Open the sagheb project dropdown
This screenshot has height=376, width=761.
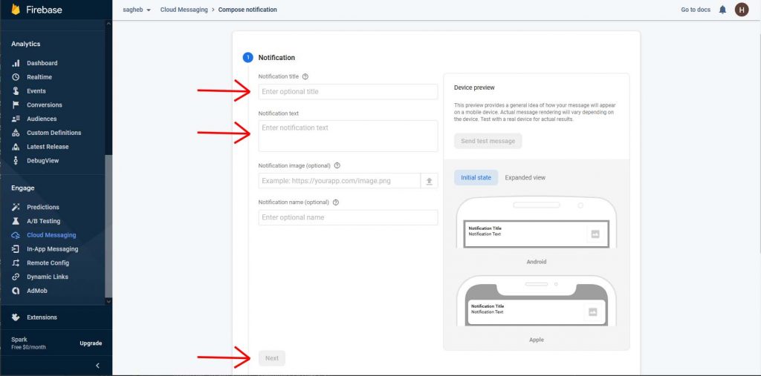(137, 10)
